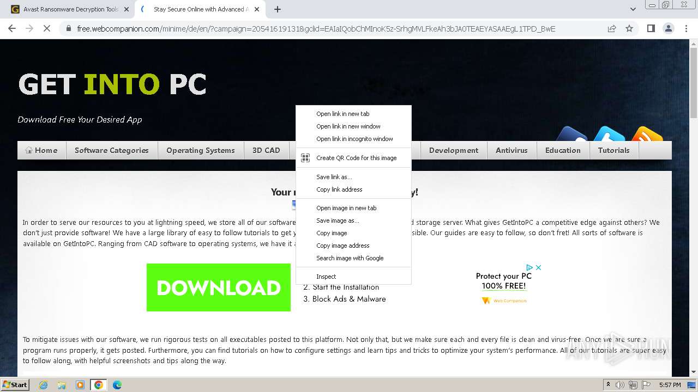
Task: Switch to the Stay Secure Online tab
Action: [199, 9]
